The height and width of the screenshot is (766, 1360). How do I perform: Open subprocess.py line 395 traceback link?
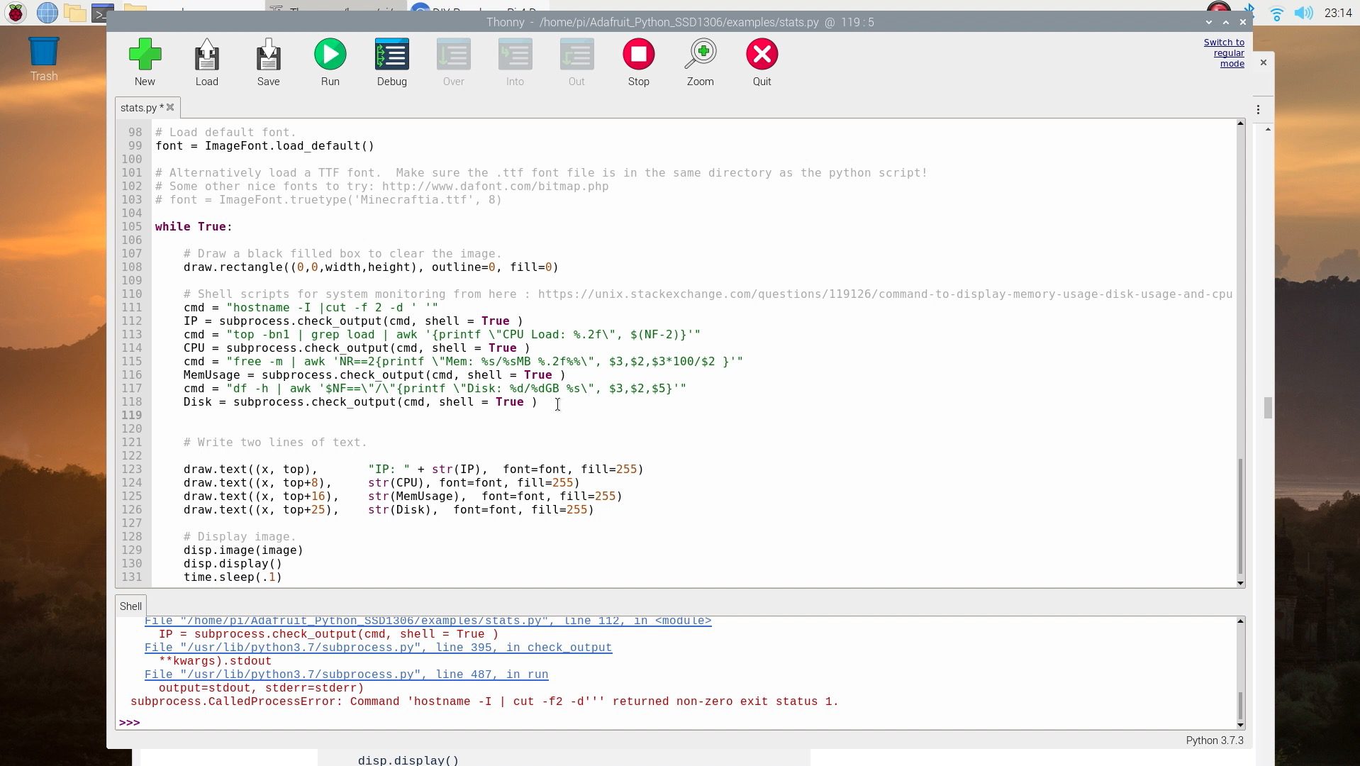(378, 648)
